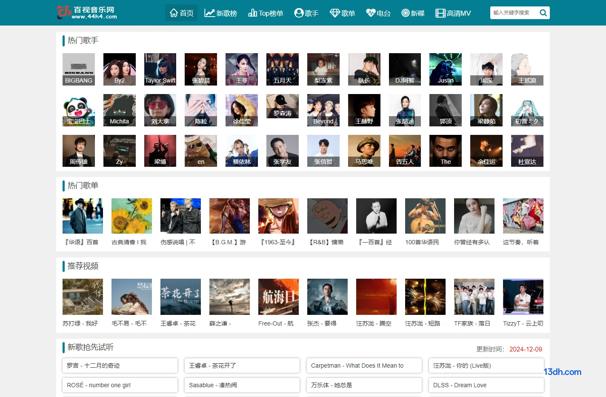
Task: Open song 罗言 - 十二月的奇迹
Action: click(120, 366)
